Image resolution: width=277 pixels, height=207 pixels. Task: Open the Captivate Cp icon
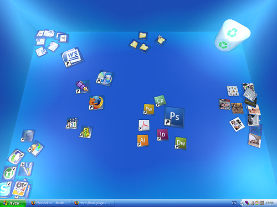coord(160,100)
